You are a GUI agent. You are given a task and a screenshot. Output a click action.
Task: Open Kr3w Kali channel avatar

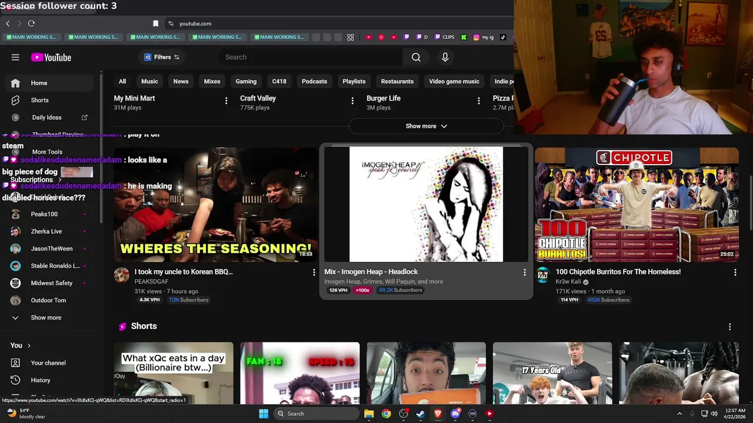(542, 275)
